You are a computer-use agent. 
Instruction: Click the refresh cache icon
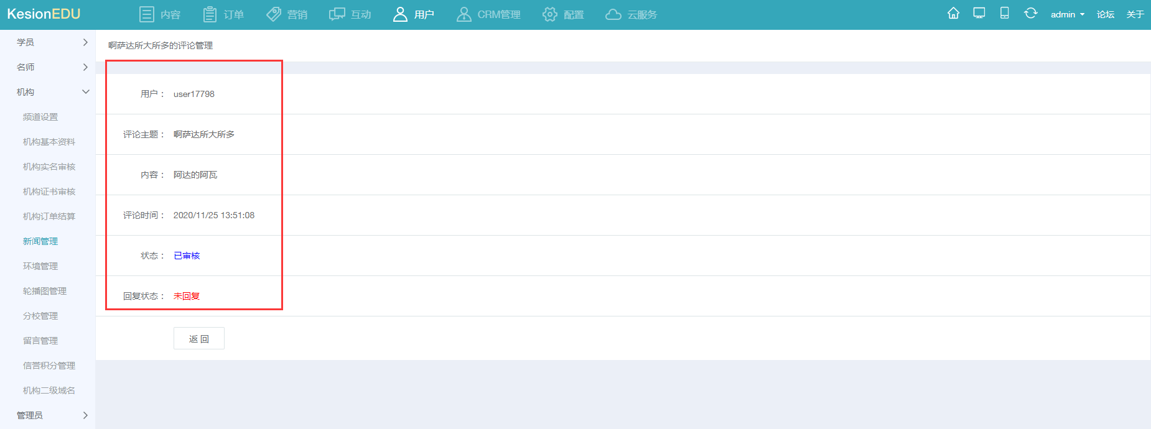pos(1030,14)
